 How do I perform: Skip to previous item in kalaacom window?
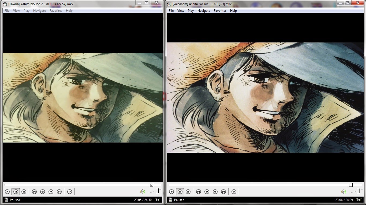(198, 192)
